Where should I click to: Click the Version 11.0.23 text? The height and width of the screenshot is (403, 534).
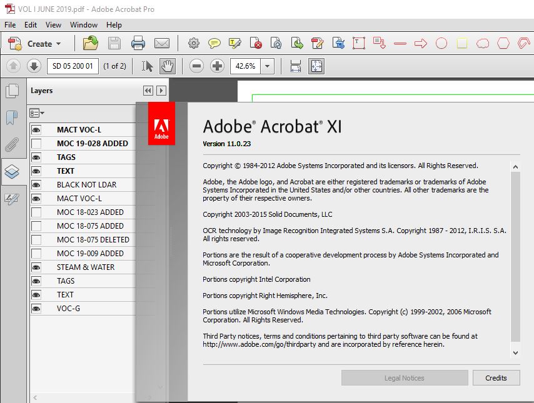pyautogui.click(x=227, y=144)
